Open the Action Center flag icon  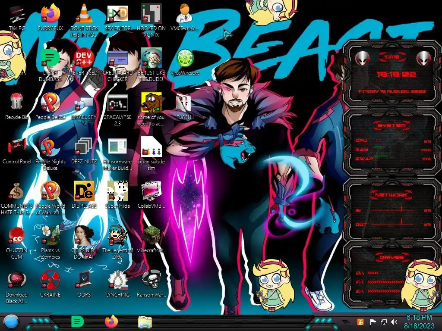373,322
